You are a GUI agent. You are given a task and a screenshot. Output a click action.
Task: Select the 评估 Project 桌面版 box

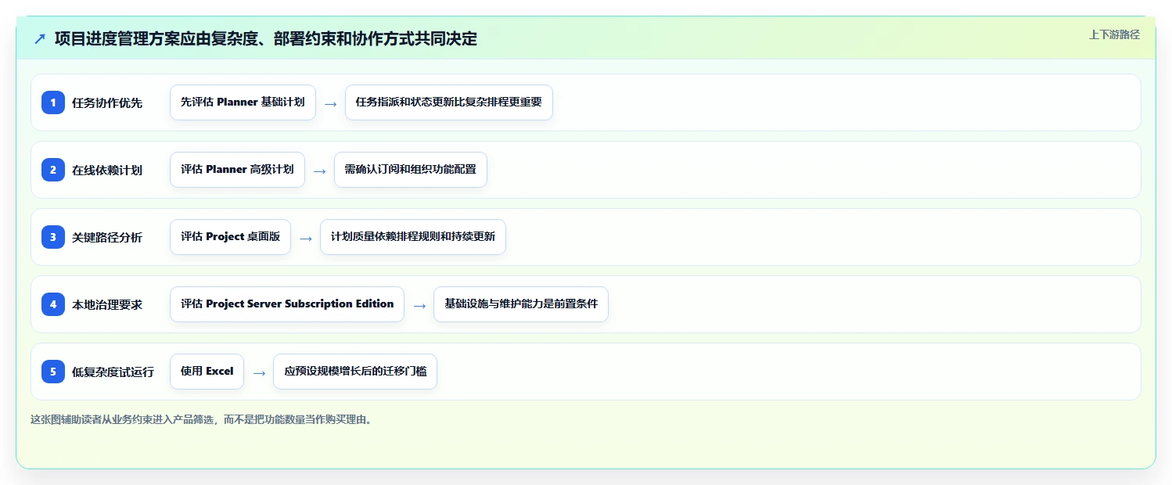coord(230,237)
